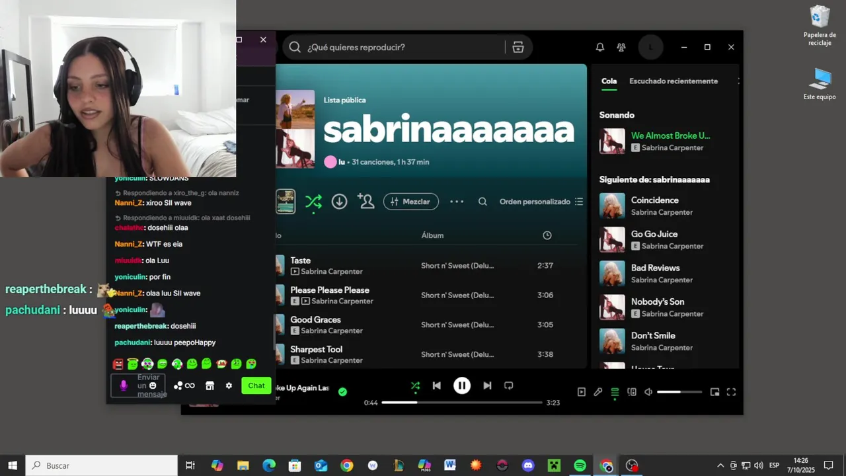The width and height of the screenshot is (846, 476).
Task: Click the Mezclar button
Action: point(410,202)
